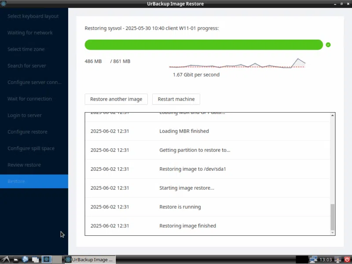352x264 pixels.
Task: Open the display settings tray icon
Action: [x=337, y=260]
